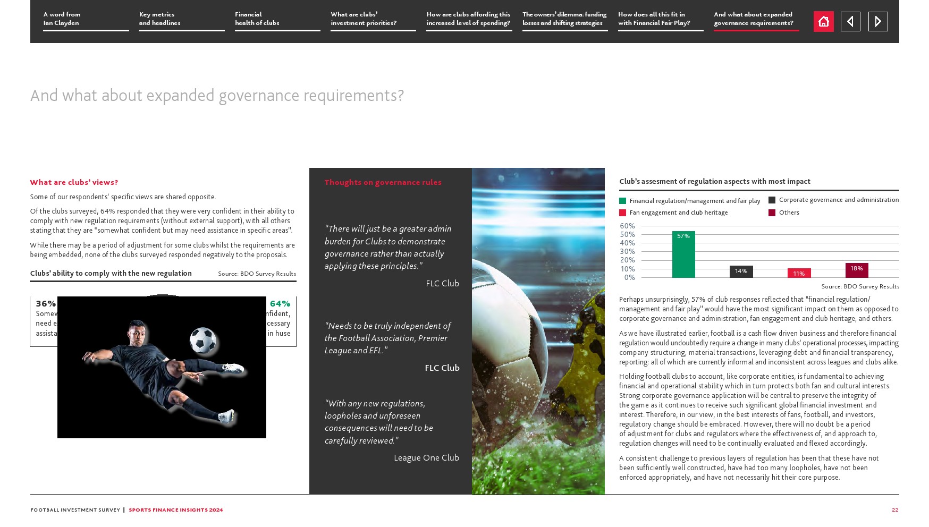Click 'Sports Finance Insights 2024' footer text
The width and height of the screenshot is (929, 527).
tap(175, 510)
